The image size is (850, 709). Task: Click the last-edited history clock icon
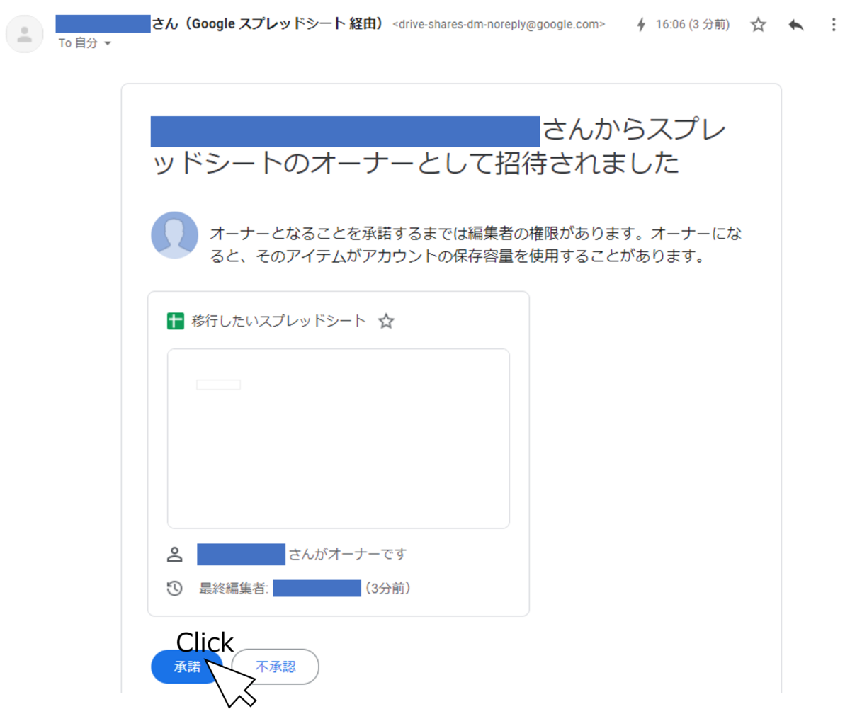175,588
